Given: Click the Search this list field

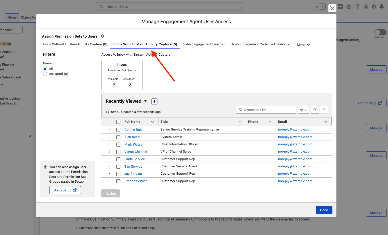Looking at the screenshot, I should click(x=266, y=110).
